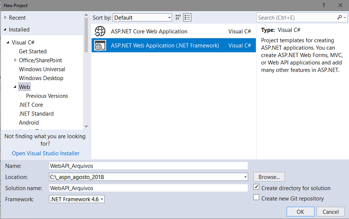Click the Solution name field
This screenshot has width=349, height=219.
[148, 188]
